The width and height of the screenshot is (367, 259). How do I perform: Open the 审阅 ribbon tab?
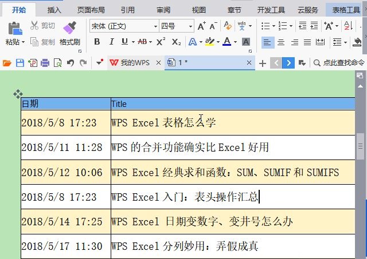click(x=163, y=10)
